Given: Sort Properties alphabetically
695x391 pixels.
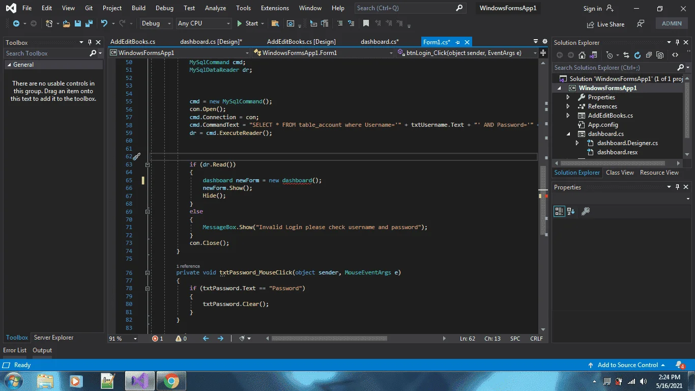Looking at the screenshot, I should coord(571,211).
